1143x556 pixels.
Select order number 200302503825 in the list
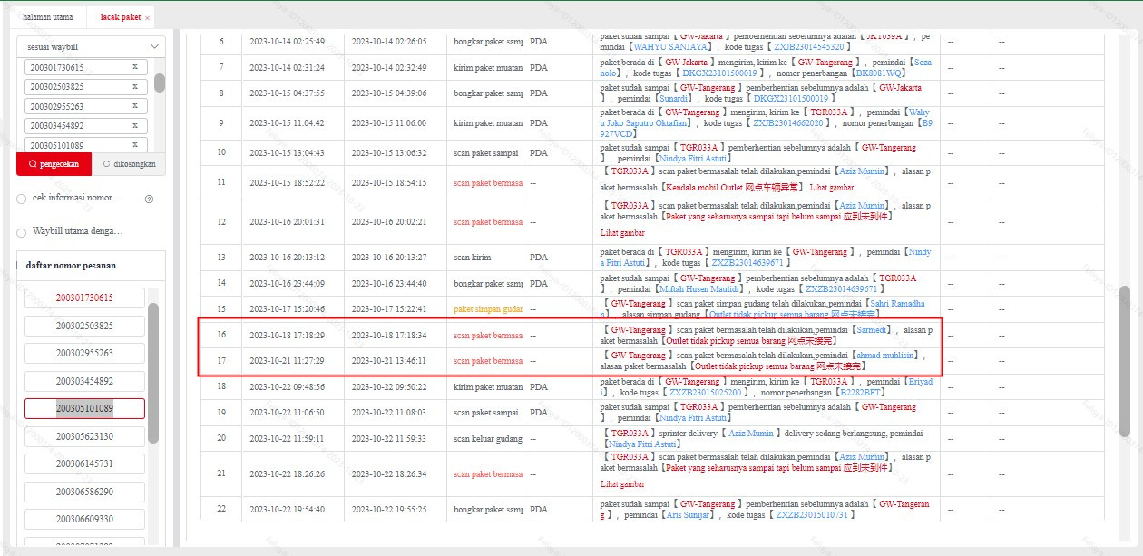84,326
